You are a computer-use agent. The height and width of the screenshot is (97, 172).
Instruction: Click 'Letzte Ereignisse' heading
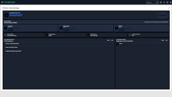pos(9,41)
